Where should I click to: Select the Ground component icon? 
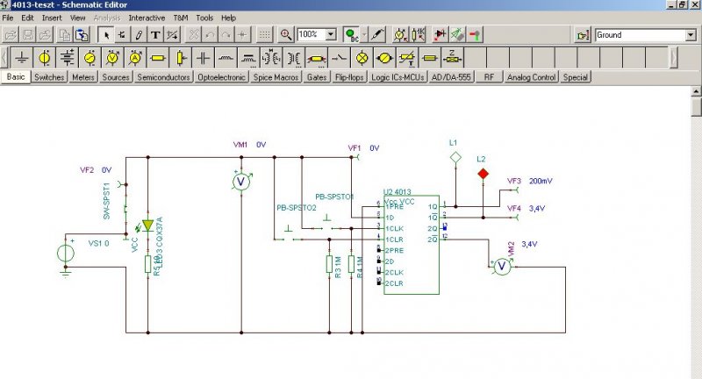21,58
